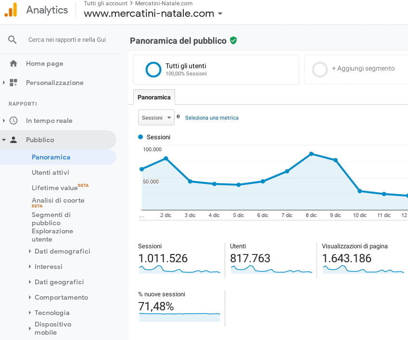
Task: Click the green verified shield icon
Action: point(233,40)
